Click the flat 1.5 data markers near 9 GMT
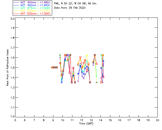This screenshot has width=162, height=130. pos(55,68)
